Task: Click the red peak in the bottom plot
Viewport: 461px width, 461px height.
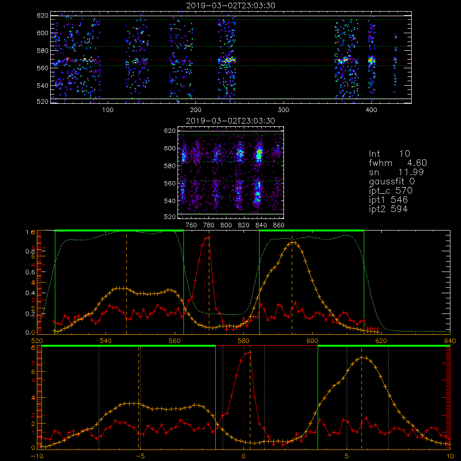Action: 249,352
